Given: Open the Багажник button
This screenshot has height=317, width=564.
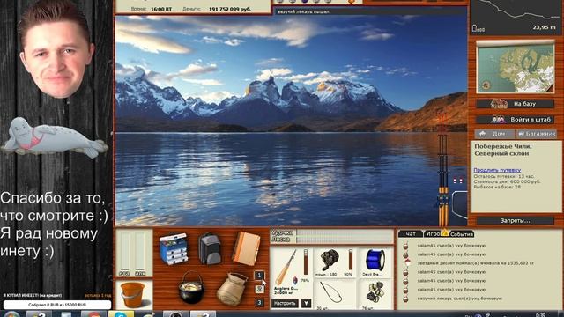Looking at the screenshot, I should pyautogui.click(x=537, y=134).
